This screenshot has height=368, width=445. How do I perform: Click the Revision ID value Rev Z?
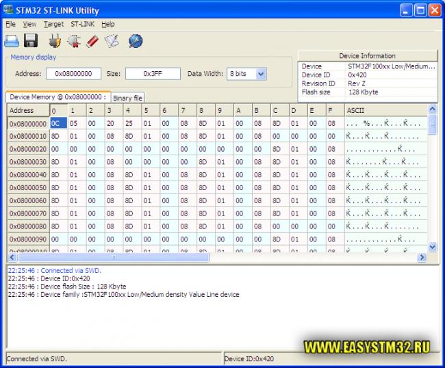357,83
